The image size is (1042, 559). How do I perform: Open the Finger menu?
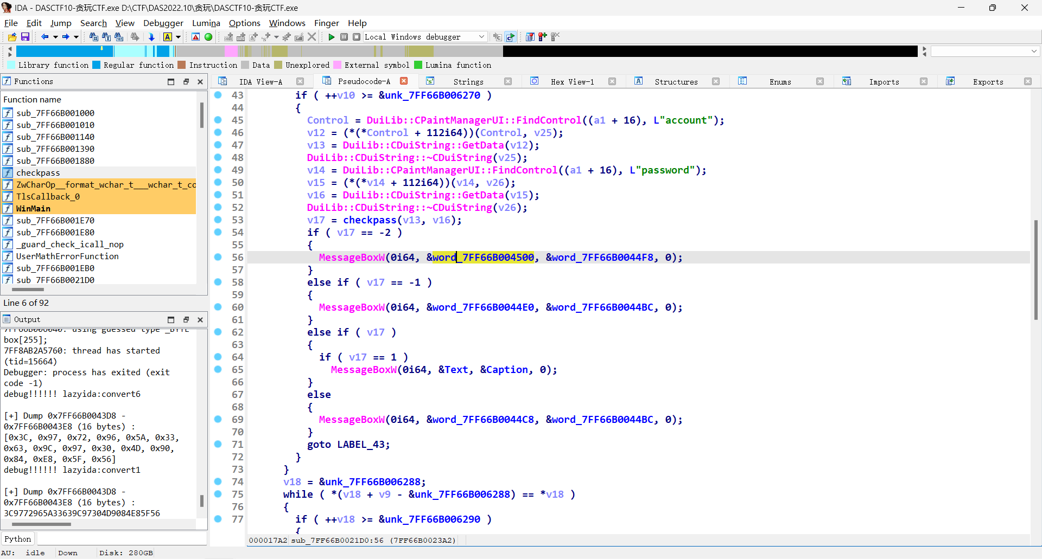pos(327,23)
